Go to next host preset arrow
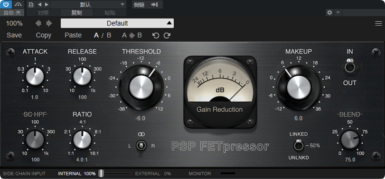This screenshot has height=179, width=385. click(x=47, y=4)
